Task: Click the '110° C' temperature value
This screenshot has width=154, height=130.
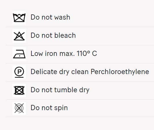Action: pos(87,54)
